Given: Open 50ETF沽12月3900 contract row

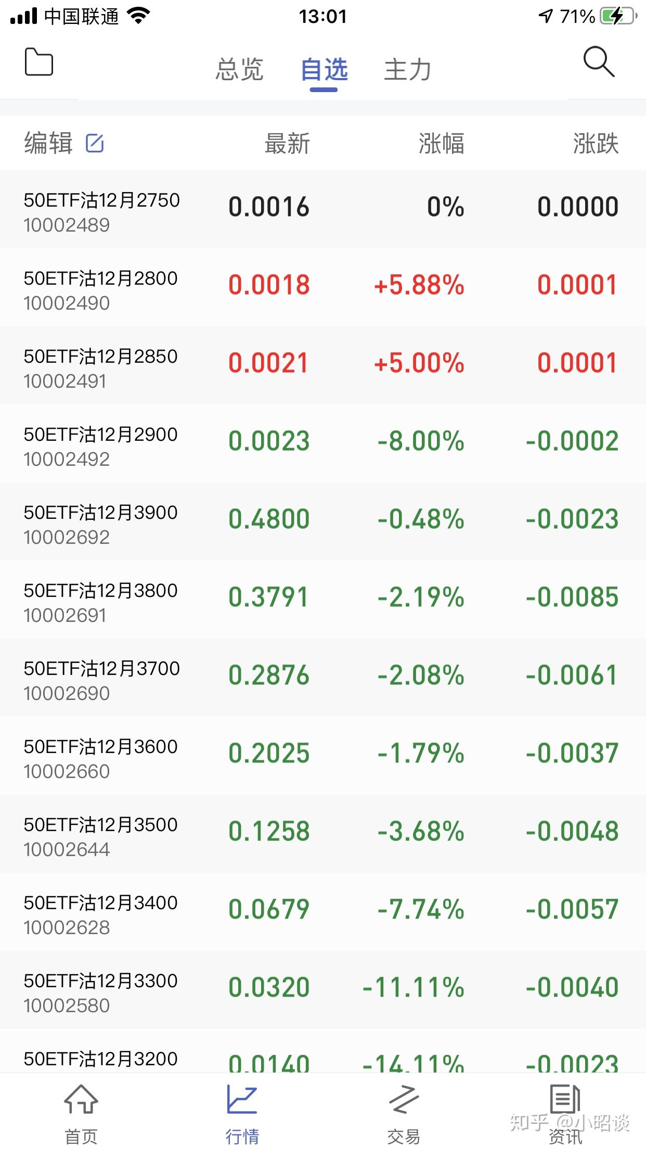Looking at the screenshot, I should coord(323,521).
